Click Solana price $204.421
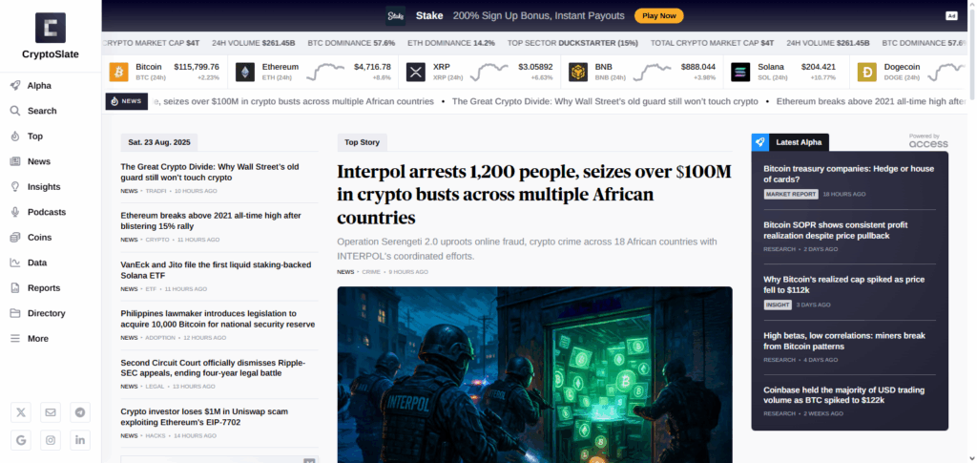This screenshot has height=463, width=977. (x=818, y=67)
